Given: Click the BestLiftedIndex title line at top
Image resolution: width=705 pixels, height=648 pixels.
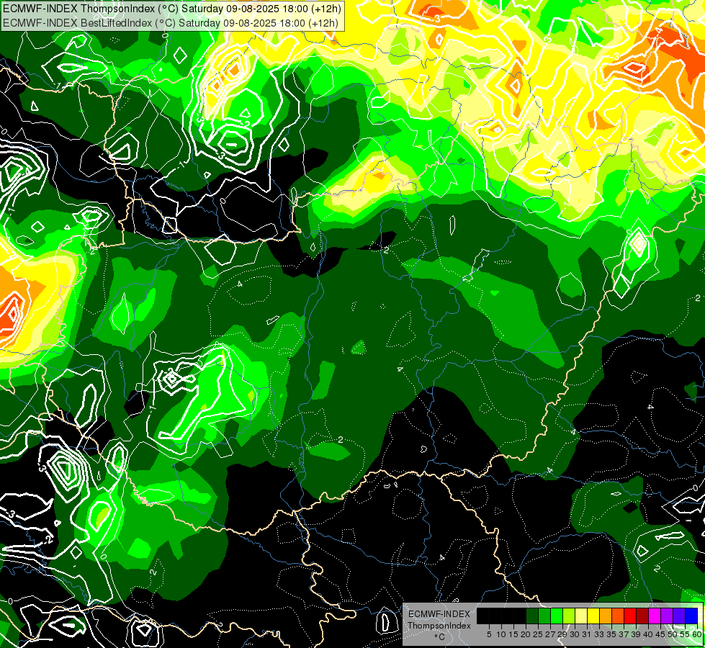Looking at the screenshot, I should [171, 22].
